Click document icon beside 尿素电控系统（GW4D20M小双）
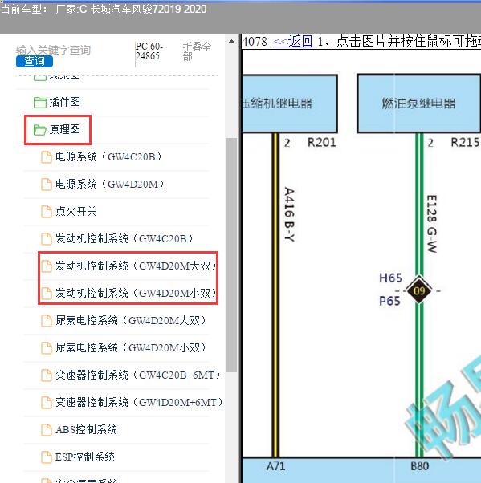The width and height of the screenshot is (481, 483). (47, 347)
